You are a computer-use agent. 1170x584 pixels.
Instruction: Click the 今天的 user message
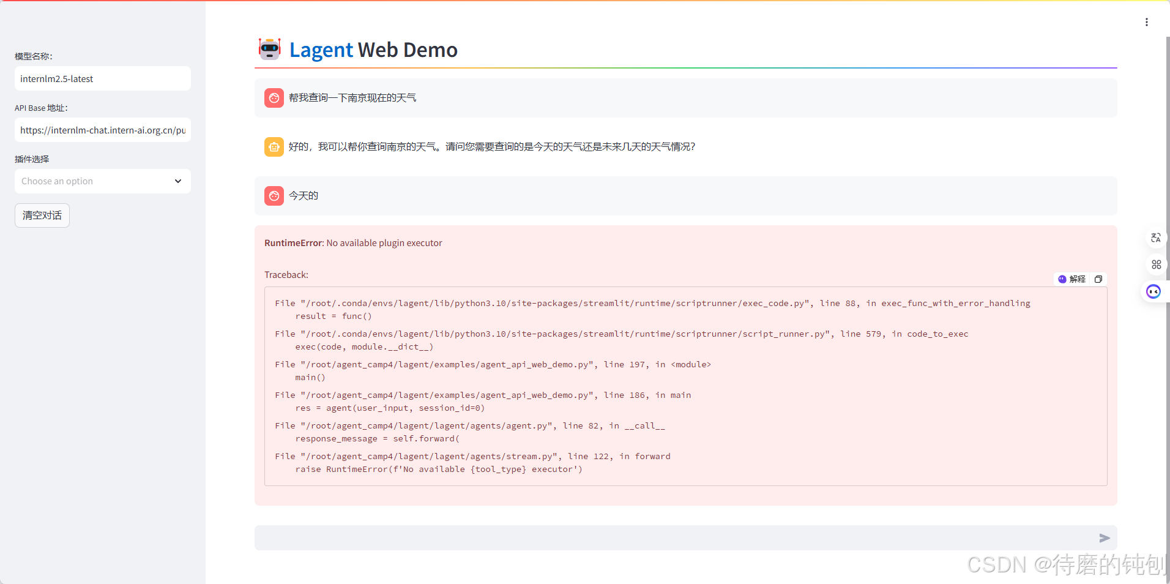[x=304, y=196]
